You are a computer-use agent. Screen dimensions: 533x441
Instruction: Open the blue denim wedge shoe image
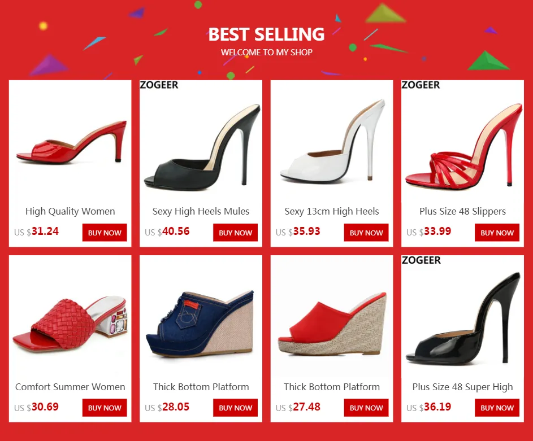click(201, 317)
